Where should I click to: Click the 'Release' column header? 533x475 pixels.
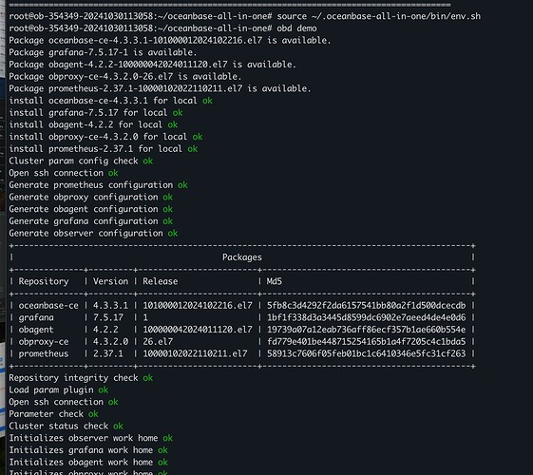click(x=161, y=281)
